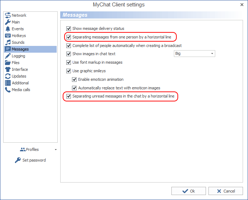This screenshot has width=248, height=200.
Task: Click the Cancel button
Action: [226, 191]
